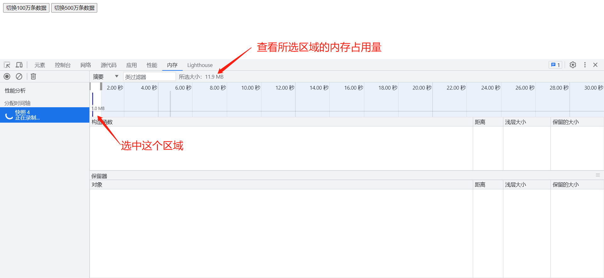604x278 pixels.
Task: Click the 2.00 秒 timeline marker
Action: [x=115, y=88]
